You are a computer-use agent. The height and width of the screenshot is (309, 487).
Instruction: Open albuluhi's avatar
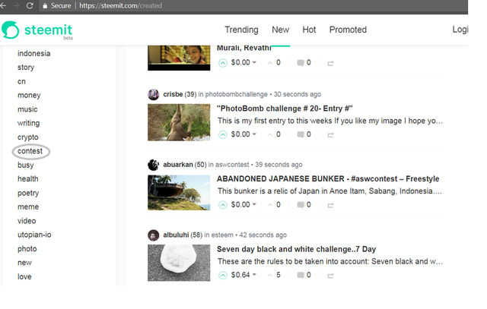[154, 235]
